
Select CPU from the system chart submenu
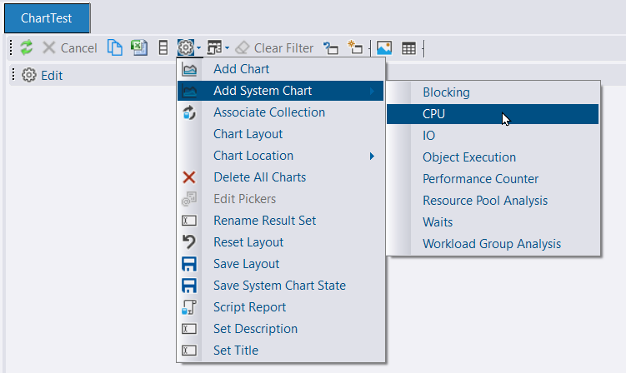coord(433,114)
